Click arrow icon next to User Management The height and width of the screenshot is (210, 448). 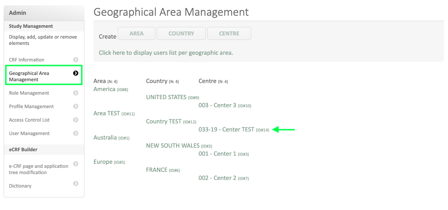tap(75, 133)
